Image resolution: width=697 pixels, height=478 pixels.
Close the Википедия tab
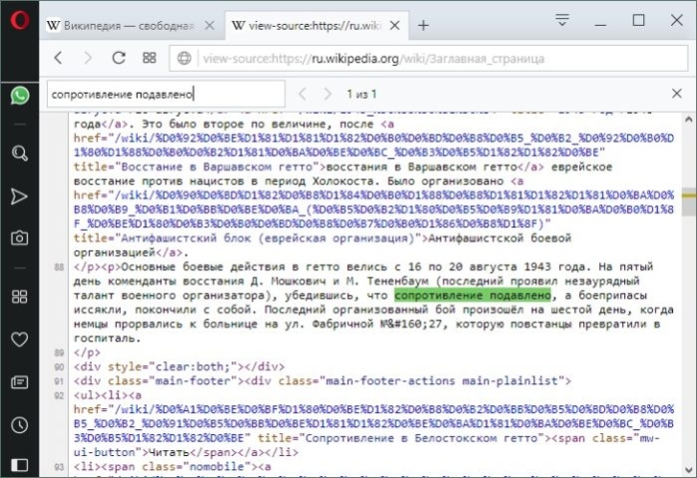[209, 26]
